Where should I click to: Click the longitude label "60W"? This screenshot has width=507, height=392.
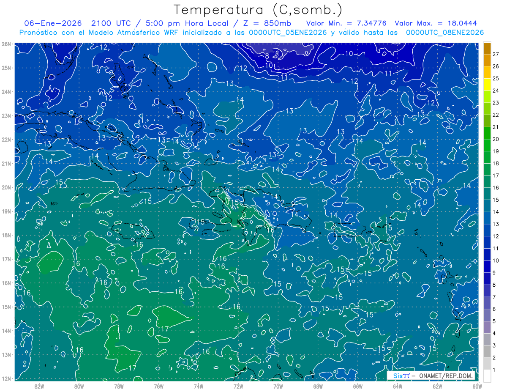tap(477, 386)
